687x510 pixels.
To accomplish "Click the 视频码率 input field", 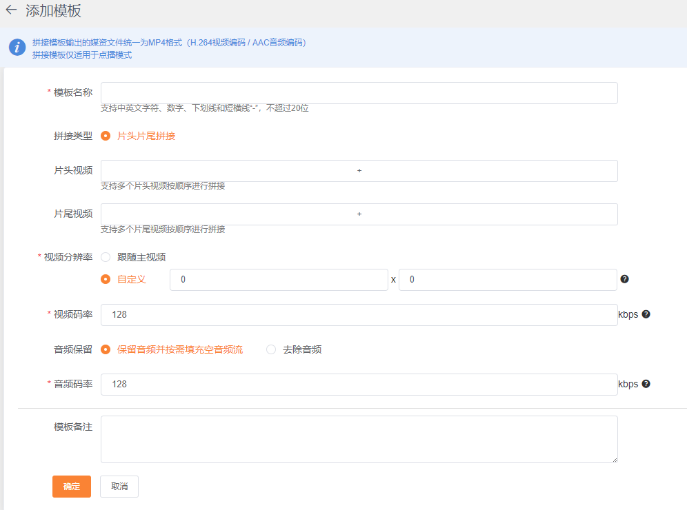I will tap(359, 315).
